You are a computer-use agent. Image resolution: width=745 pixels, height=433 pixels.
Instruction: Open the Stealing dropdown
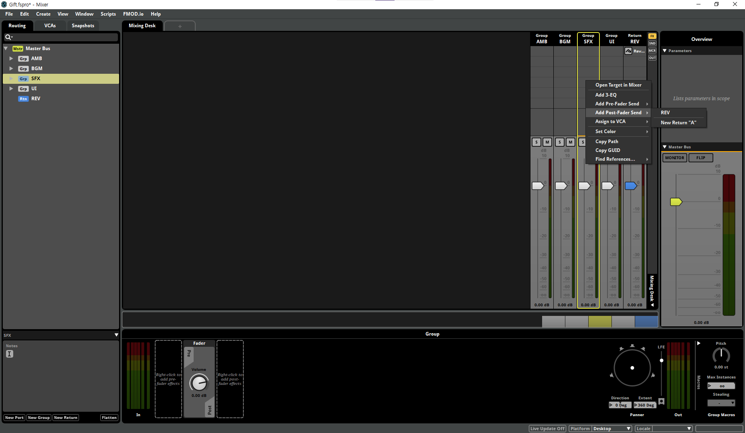coord(721,403)
